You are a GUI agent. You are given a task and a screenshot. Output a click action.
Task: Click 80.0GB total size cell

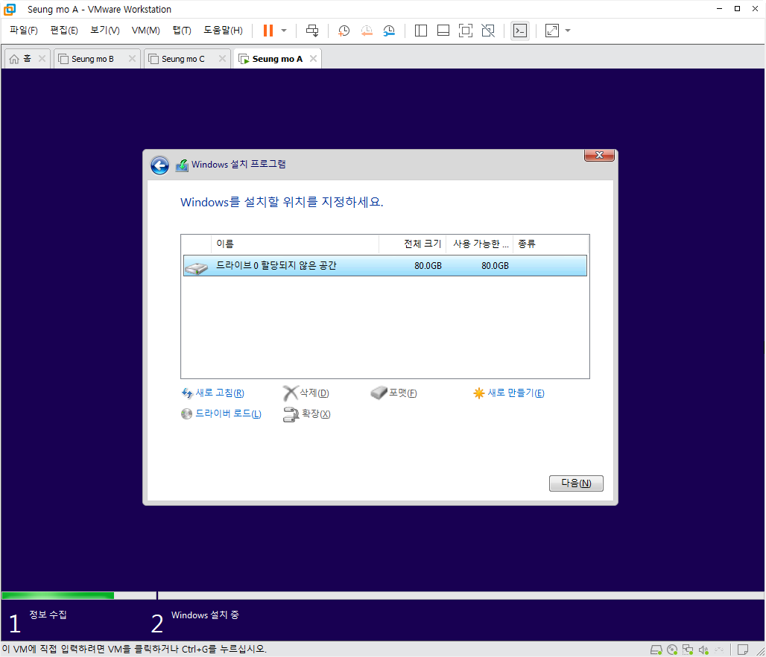(x=428, y=266)
